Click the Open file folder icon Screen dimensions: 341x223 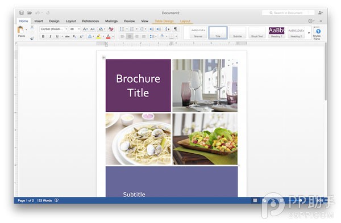30,13
